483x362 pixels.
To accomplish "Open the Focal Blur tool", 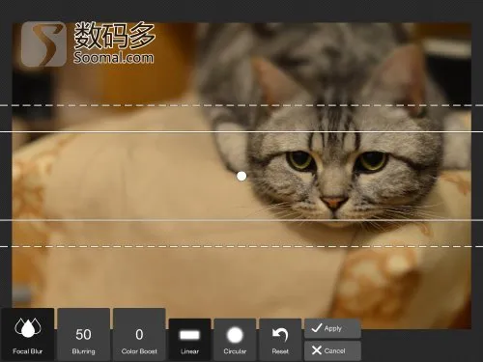I will pos(27,335).
